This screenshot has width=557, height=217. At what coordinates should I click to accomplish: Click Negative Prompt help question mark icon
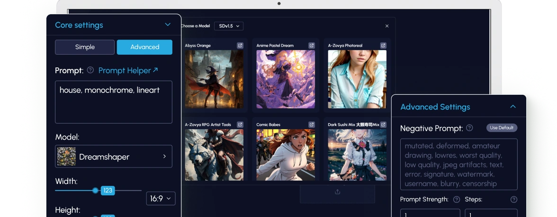click(469, 128)
